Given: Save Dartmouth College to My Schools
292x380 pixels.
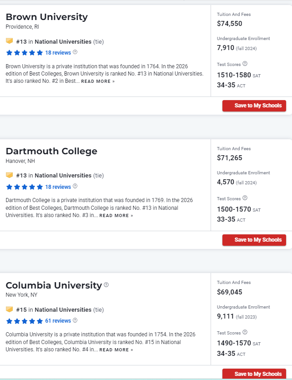Looking at the screenshot, I should (x=254, y=240).
